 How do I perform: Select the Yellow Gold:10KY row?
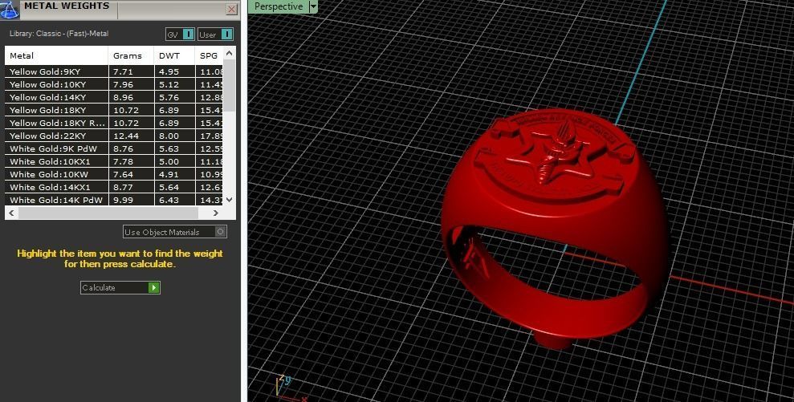pos(114,84)
